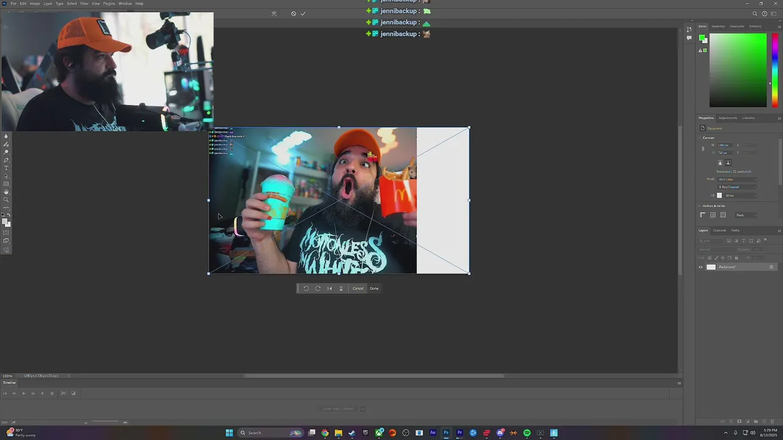Toggle lock image pixels brush icon
This screenshot has height=440, width=783.
click(x=716, y=258)
